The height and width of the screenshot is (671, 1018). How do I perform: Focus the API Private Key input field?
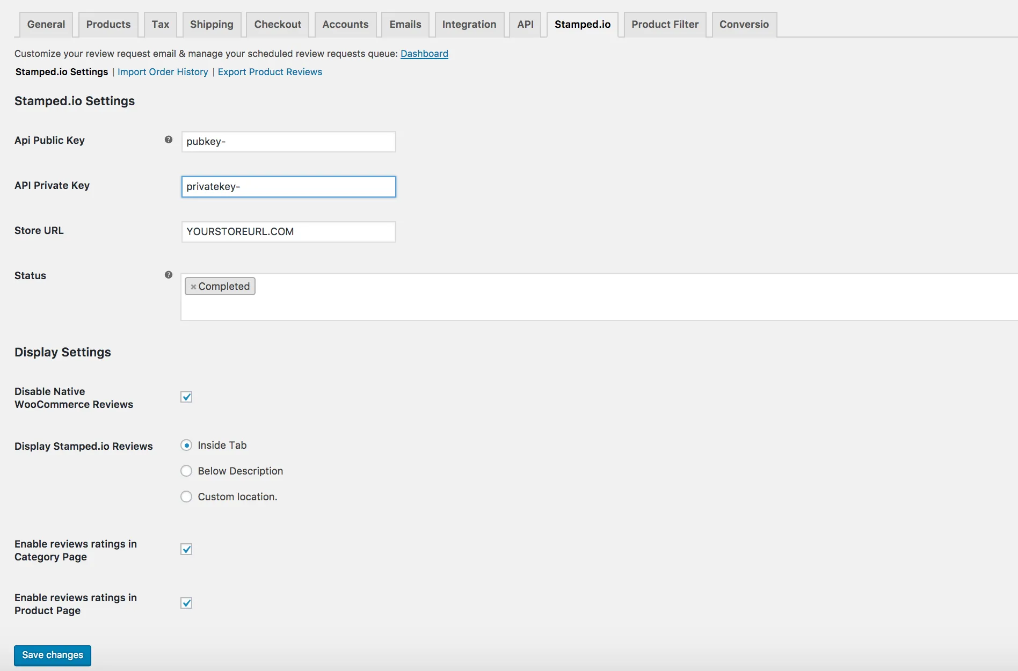tap(289, 187)
